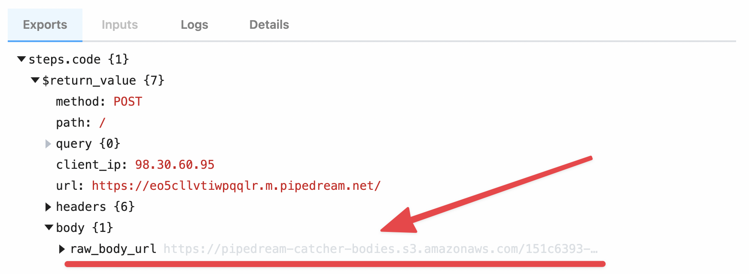Image resolution: width=749 pixels, height=274 pixels.
Task: Open the Details tab
Action: [269, 25]
